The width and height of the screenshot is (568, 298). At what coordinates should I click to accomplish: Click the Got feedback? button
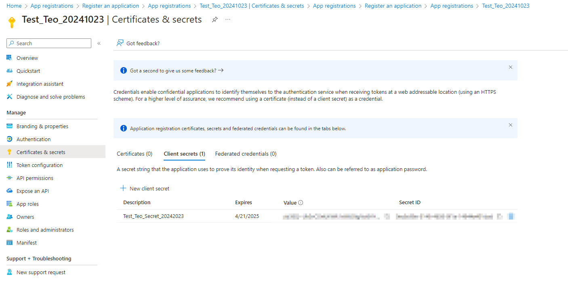click(138, 43)
